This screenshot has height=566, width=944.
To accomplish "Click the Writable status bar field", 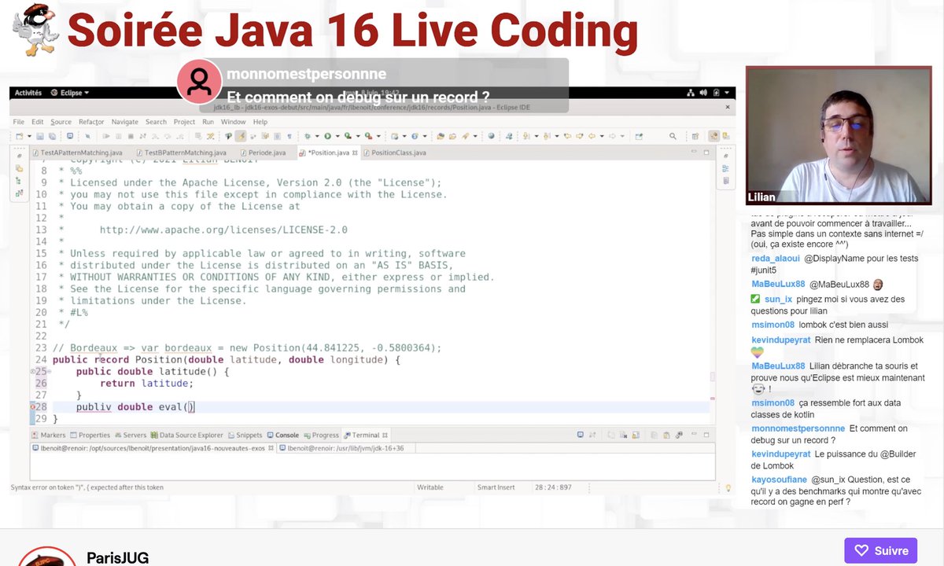I will 430,487.
